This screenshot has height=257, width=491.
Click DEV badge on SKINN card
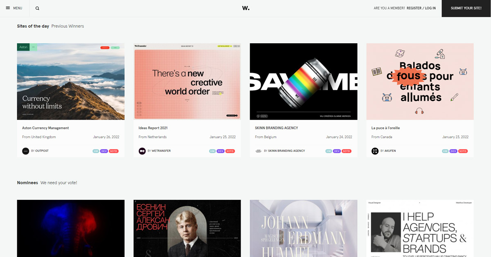337,151
